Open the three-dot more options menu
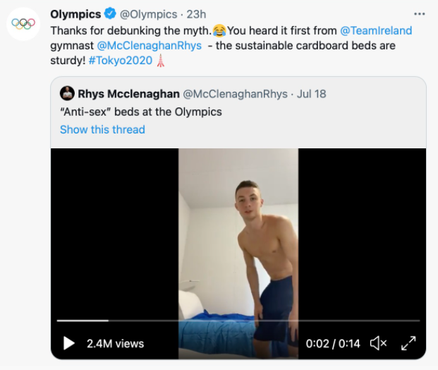The width and height of the screenshot is (438, 370). coord(420,14)
